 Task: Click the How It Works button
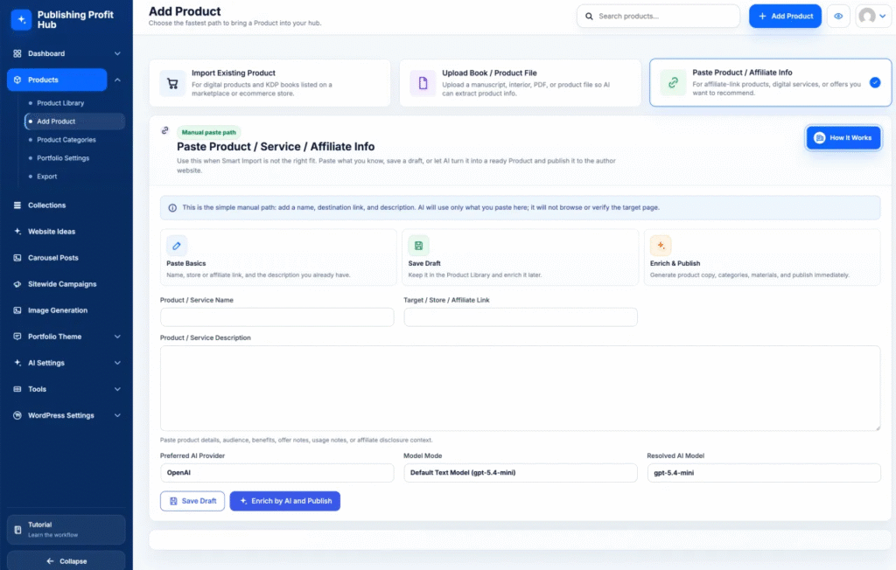click(843, 137)
